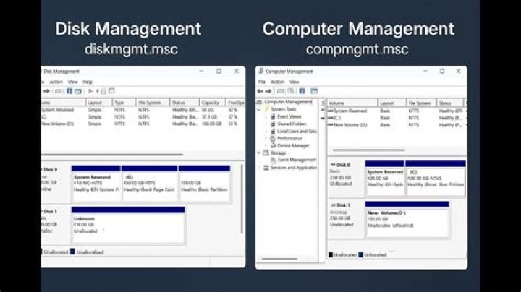The height and width of the screenshot is (292, 521).
Task: Collapse the System Tools tree node
Action: pos(259,109)
